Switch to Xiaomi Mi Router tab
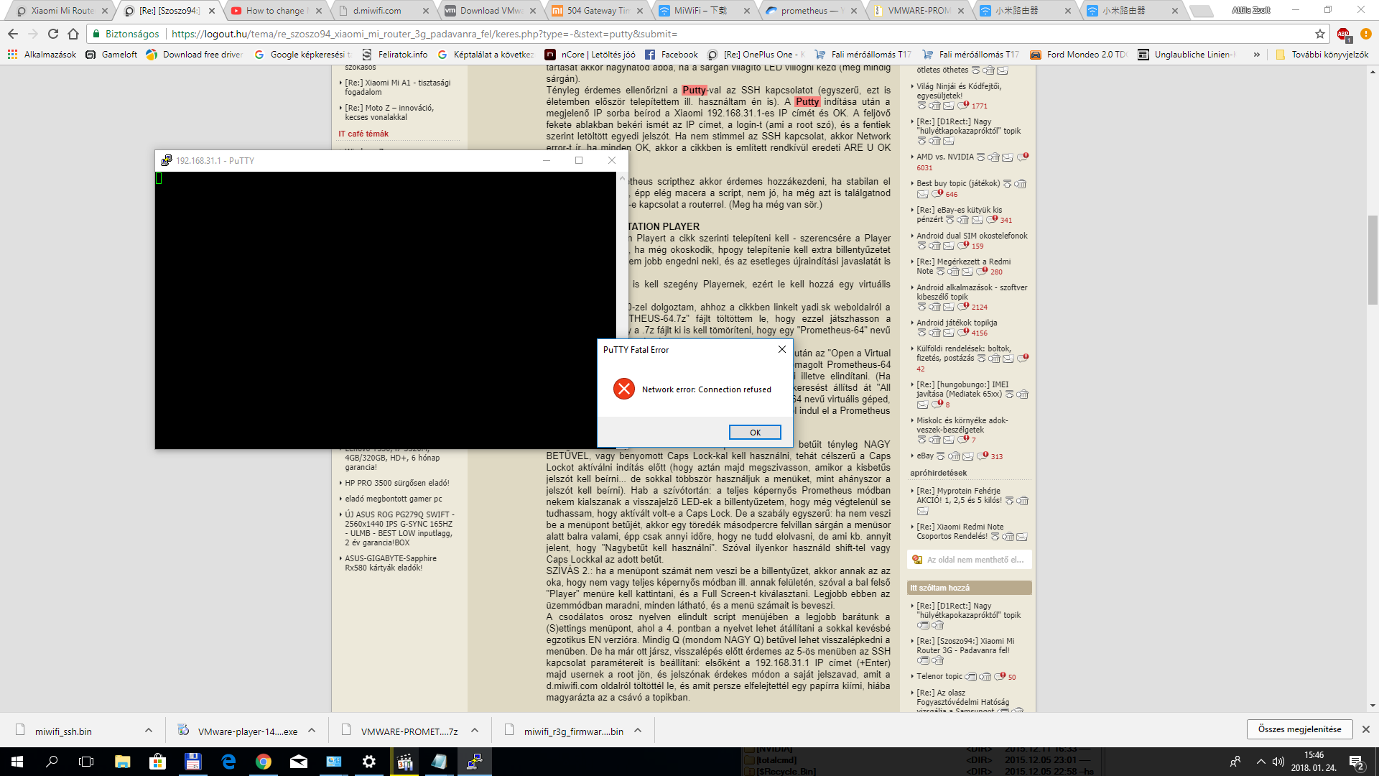The width and height of the screenshot is (1379, 776). [62, 11]
